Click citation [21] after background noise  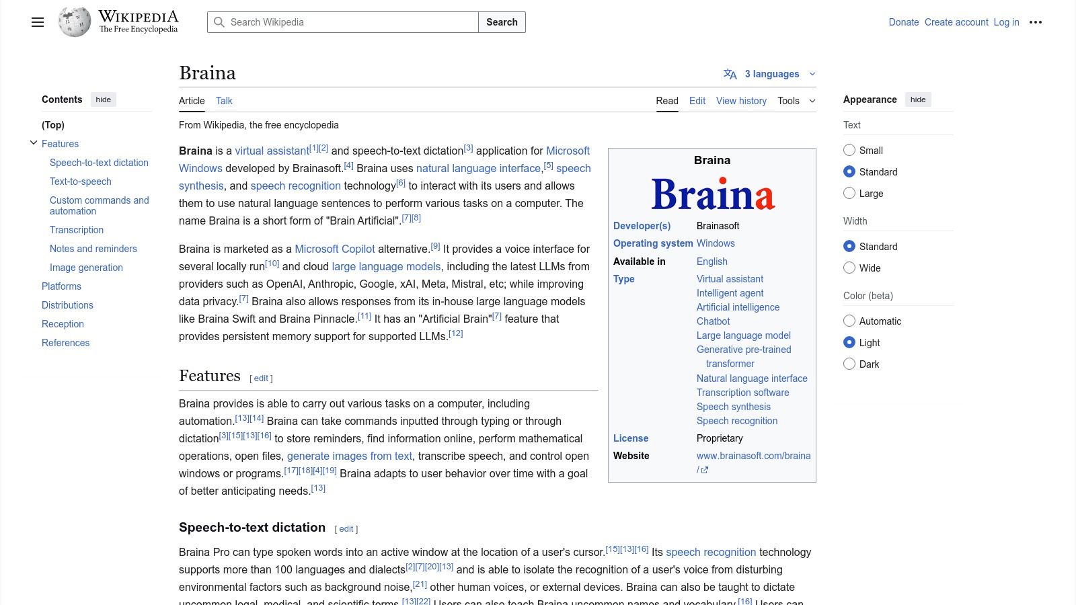coord(420,584)
